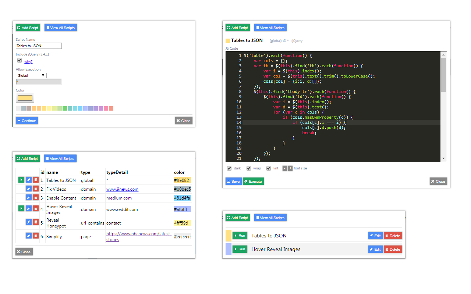The image size is (471, 294).
Task: Click View All Scripts in the script form panel
Action: click(61, 28)
